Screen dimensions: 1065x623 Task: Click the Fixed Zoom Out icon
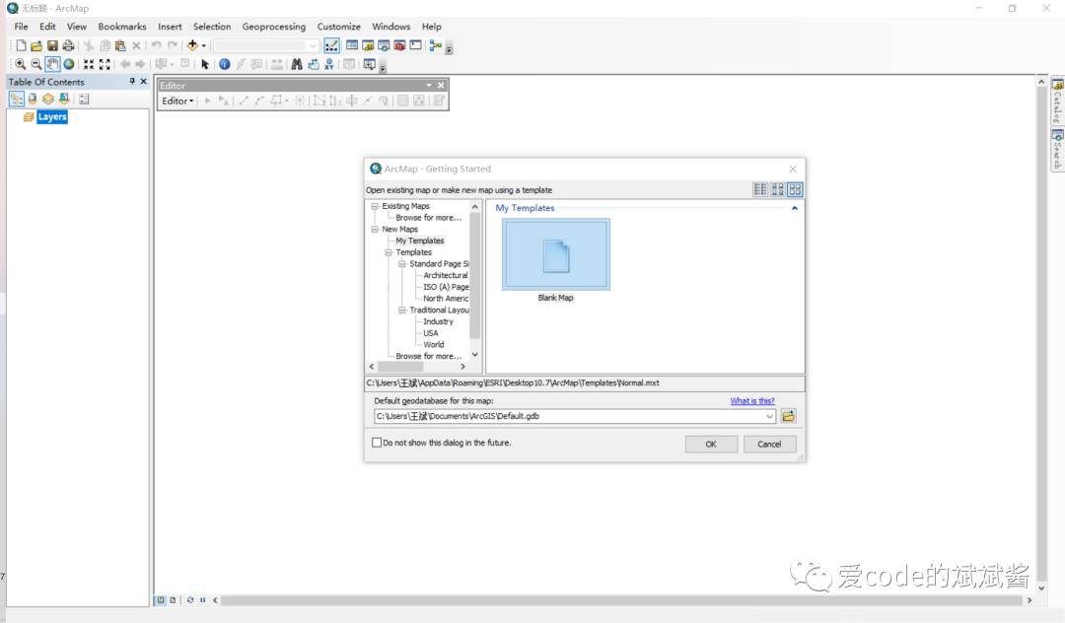point(105,64)
